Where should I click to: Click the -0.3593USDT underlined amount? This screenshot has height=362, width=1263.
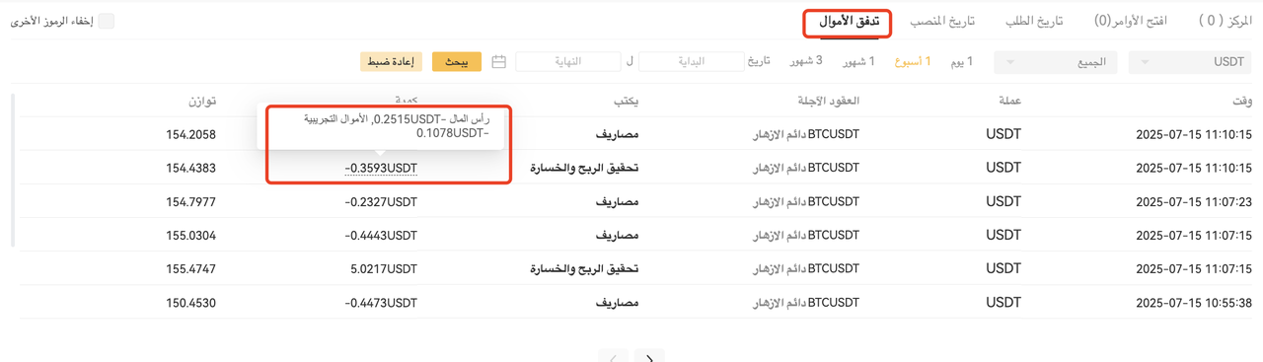(381, 169)
